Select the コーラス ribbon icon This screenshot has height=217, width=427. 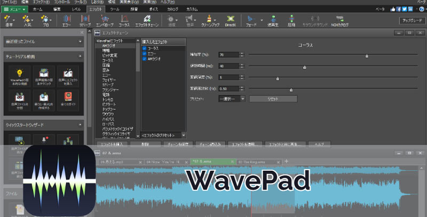(x=124, y=21)
